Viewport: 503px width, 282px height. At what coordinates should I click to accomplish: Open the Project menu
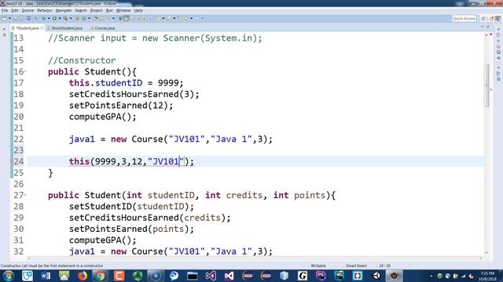96,10
